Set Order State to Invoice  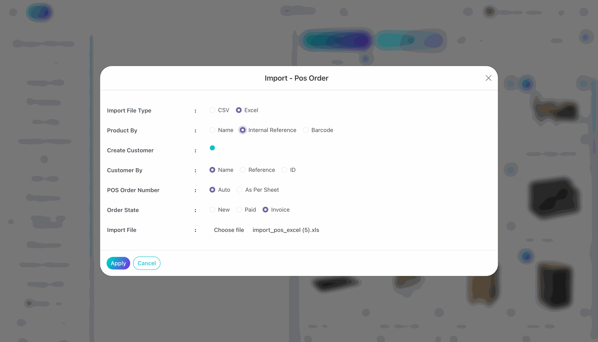(265, 210)
